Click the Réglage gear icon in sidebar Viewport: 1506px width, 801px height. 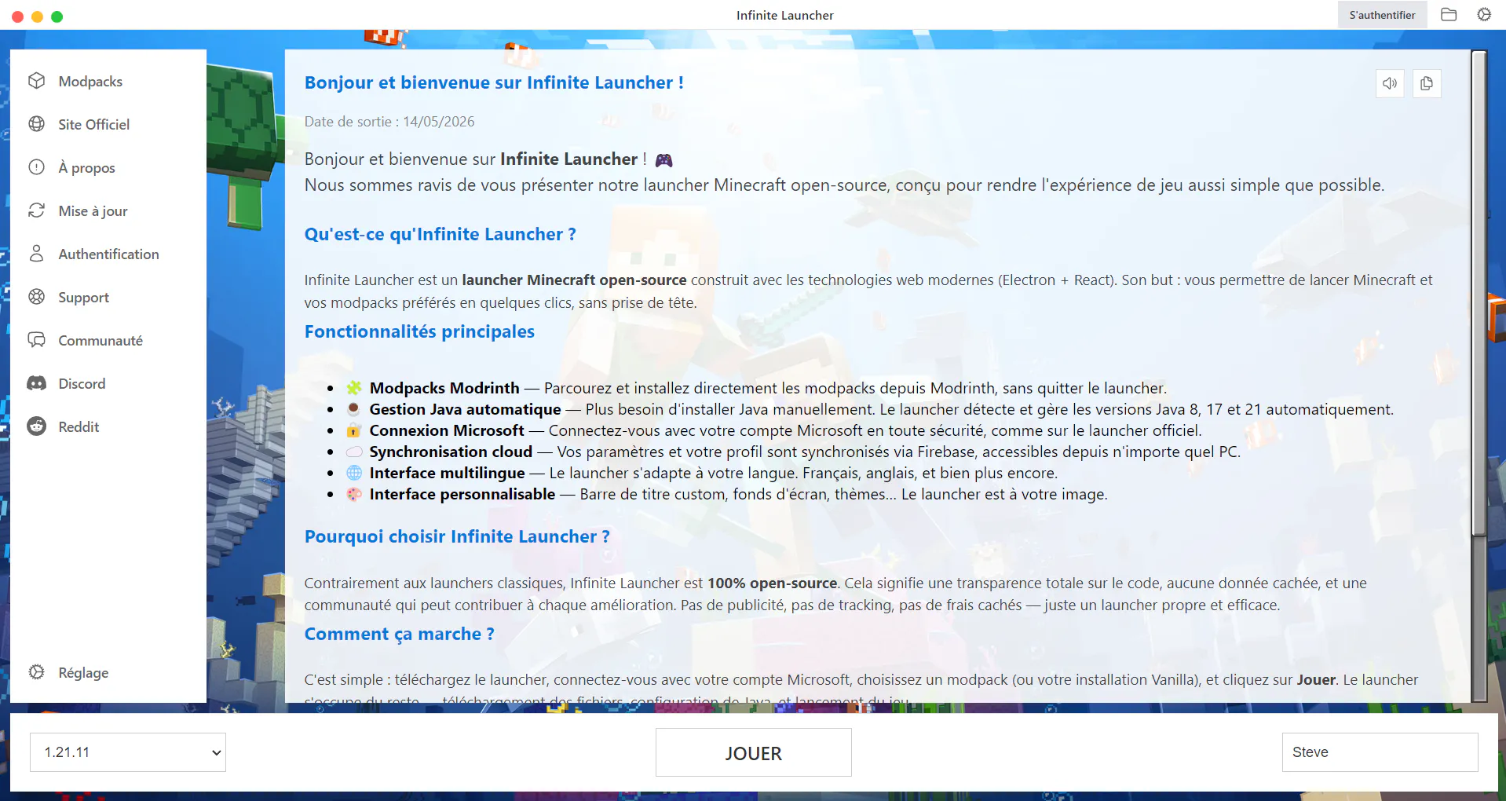pos(37,672)
